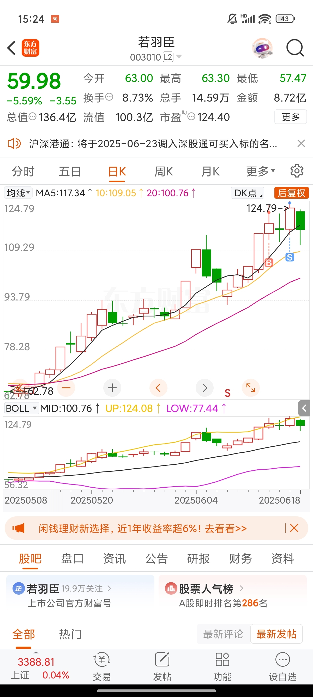Tap the 股票人气榜 chart icon
Screen dimensions: 313x697
171,588
